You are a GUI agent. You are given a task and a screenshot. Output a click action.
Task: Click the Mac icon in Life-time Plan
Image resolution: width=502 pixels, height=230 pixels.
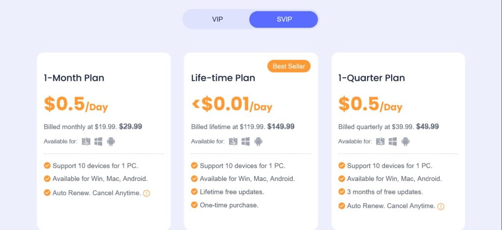(x=233, y=141)
